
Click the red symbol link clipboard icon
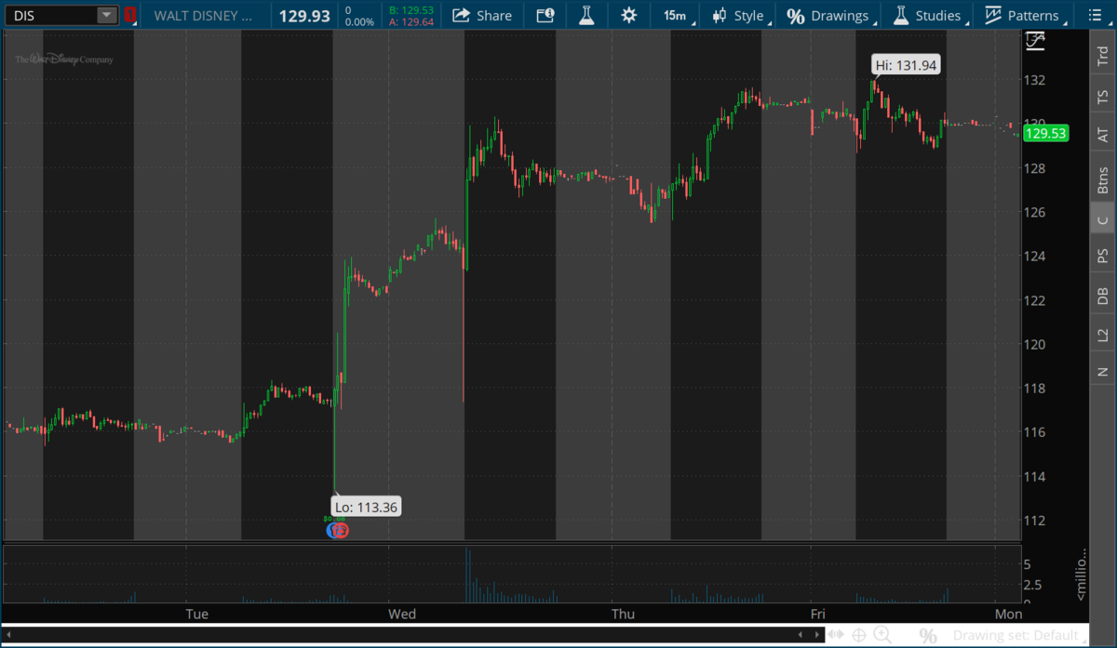pyautogui.click(x=131, y=15)
